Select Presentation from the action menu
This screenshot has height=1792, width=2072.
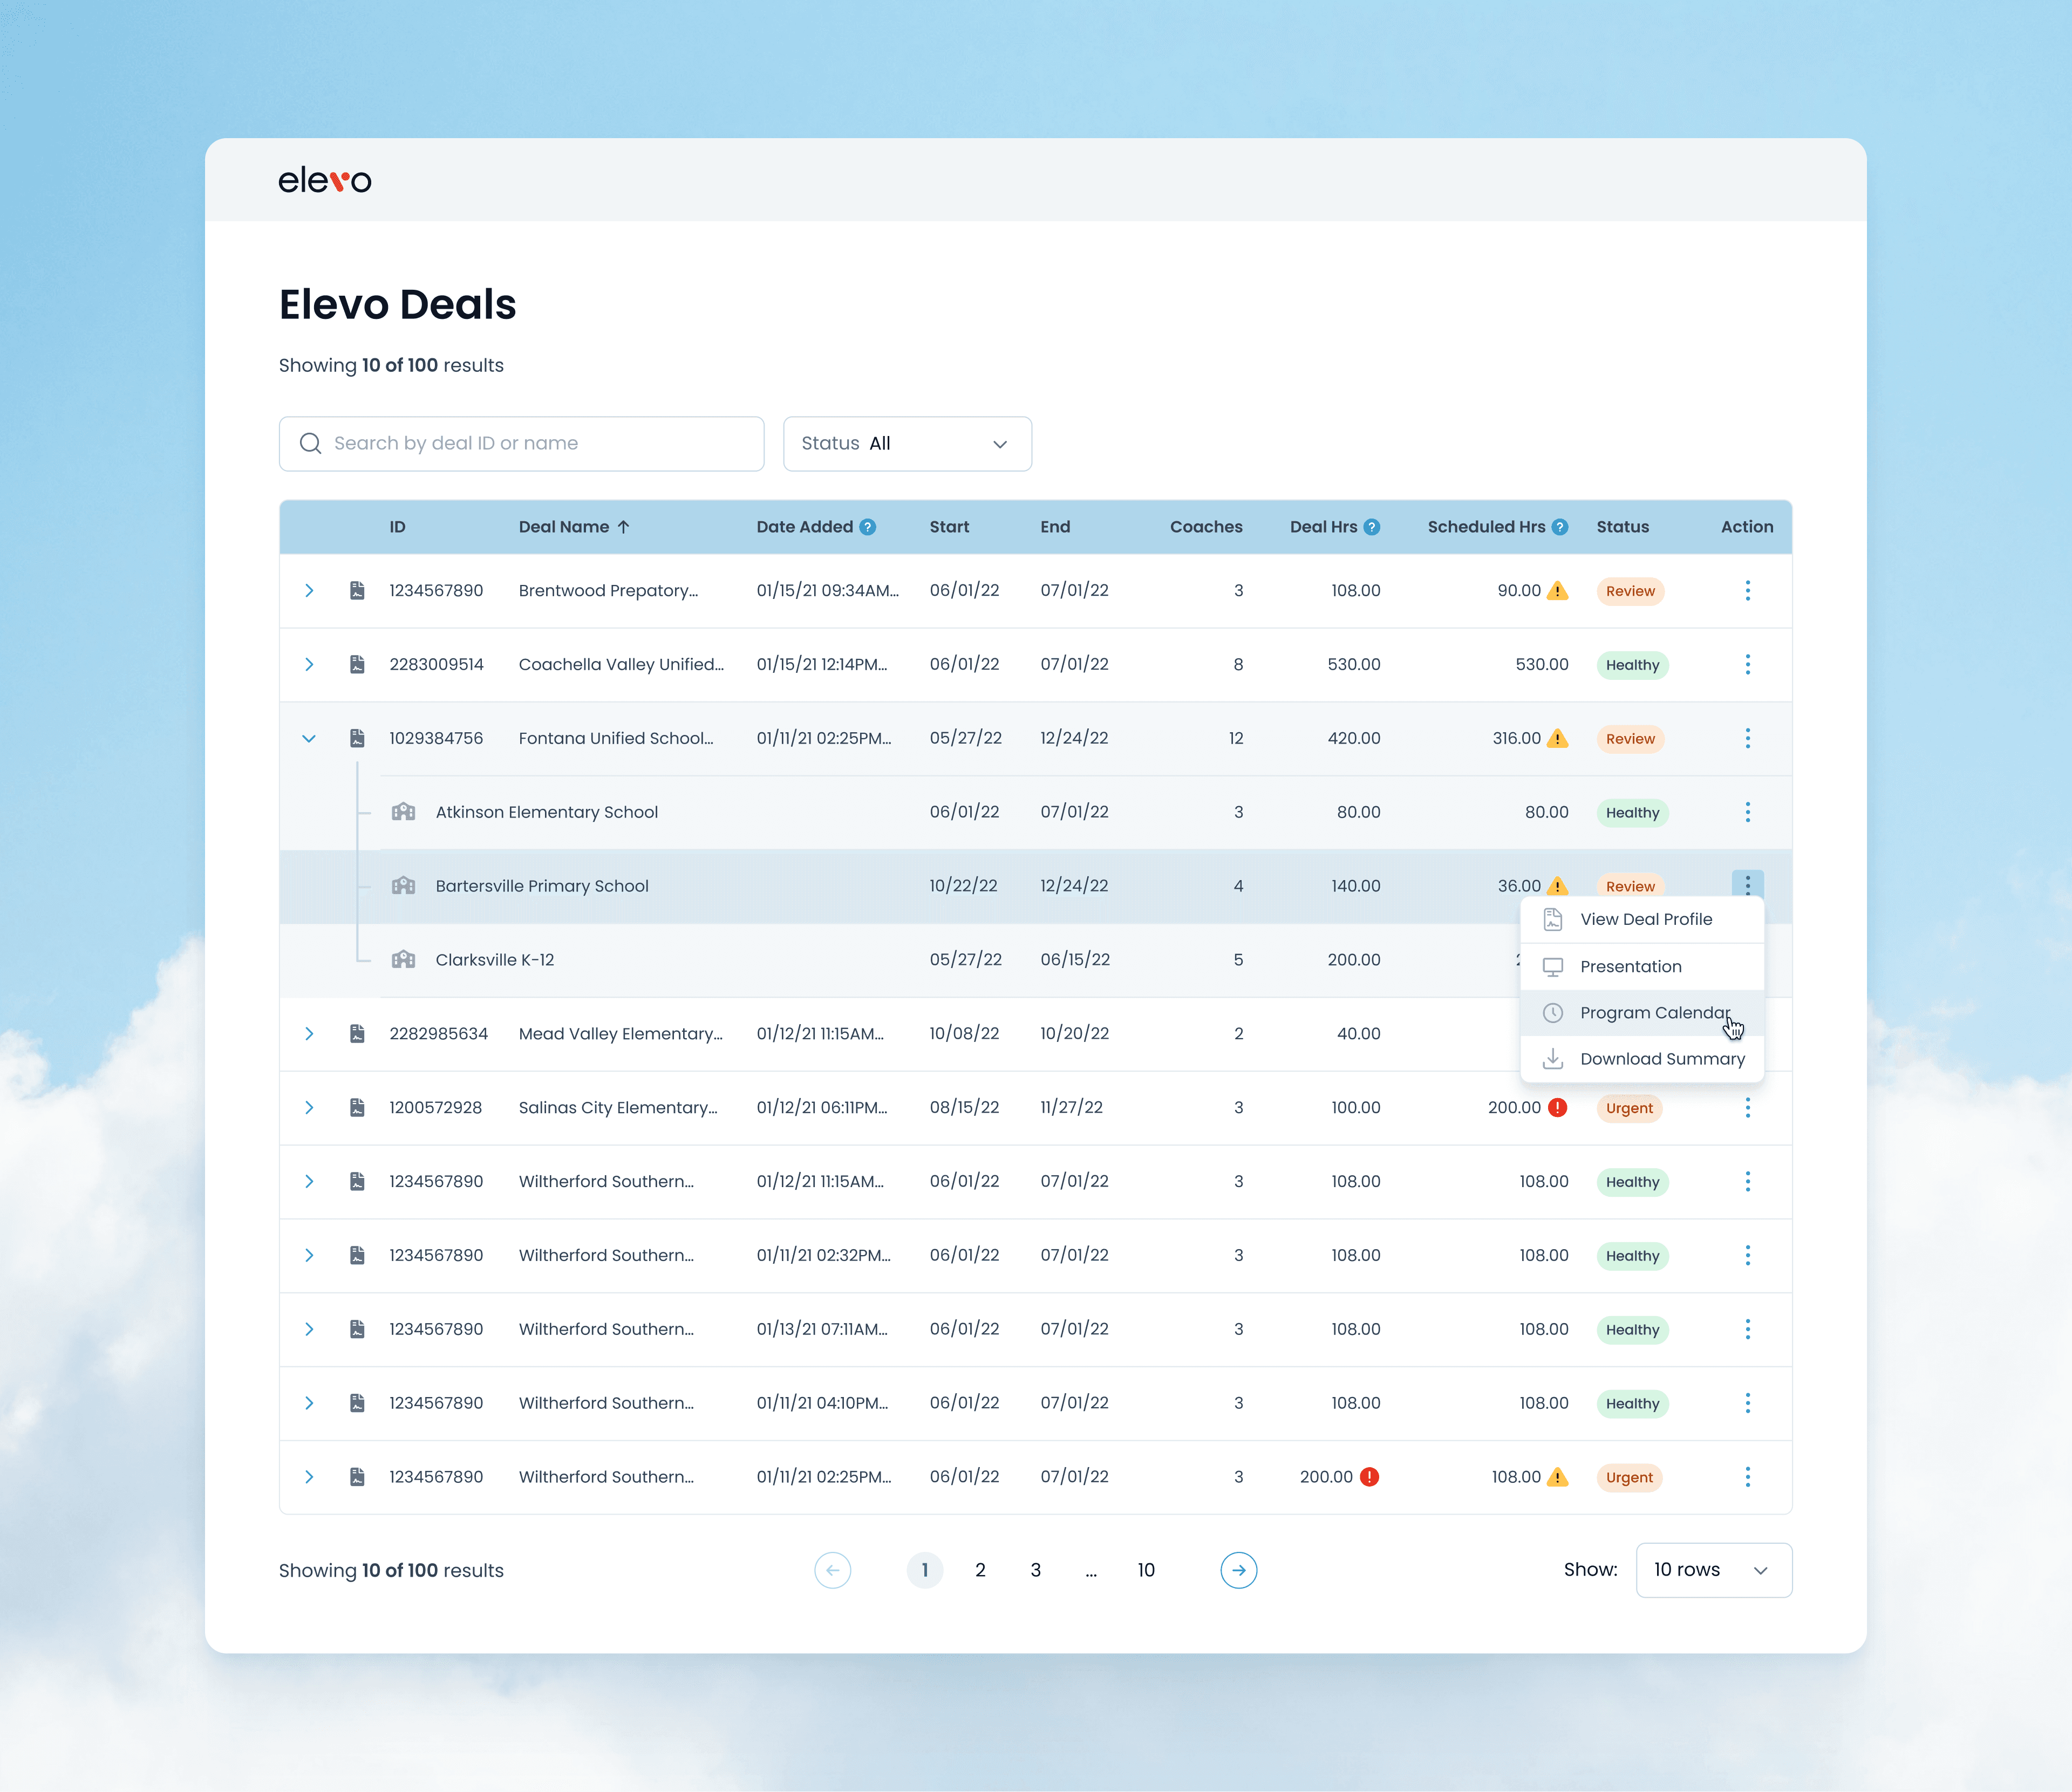(1642, 967)
